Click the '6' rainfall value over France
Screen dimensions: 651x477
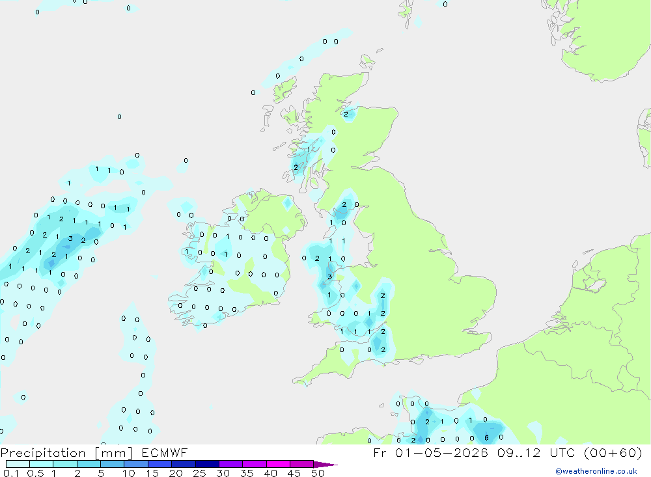coord(486,438)
